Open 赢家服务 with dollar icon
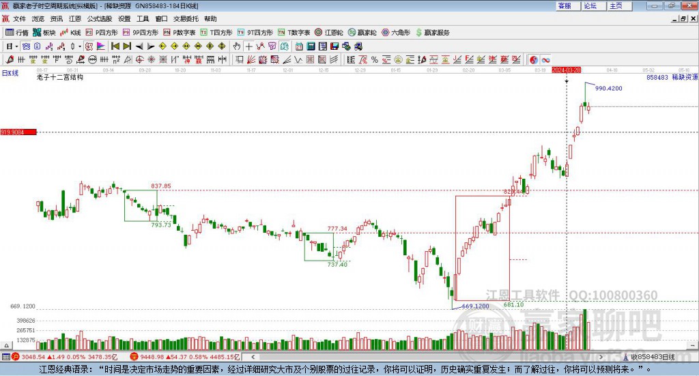 (433, 33)
